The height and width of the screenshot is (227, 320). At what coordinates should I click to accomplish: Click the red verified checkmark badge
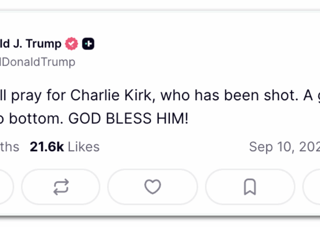pos(72,44)
